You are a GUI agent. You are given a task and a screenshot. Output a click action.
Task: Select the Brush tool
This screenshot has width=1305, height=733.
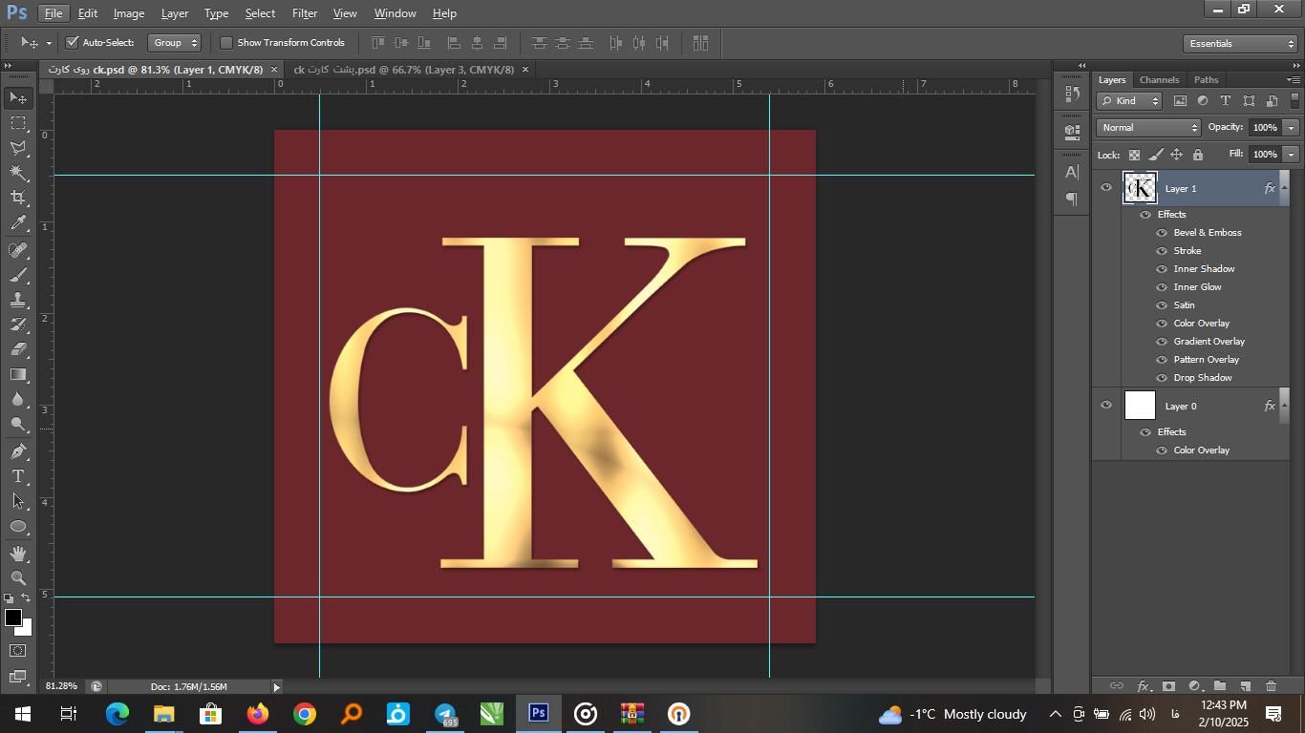pyautogui.click(x=18, y=275)
